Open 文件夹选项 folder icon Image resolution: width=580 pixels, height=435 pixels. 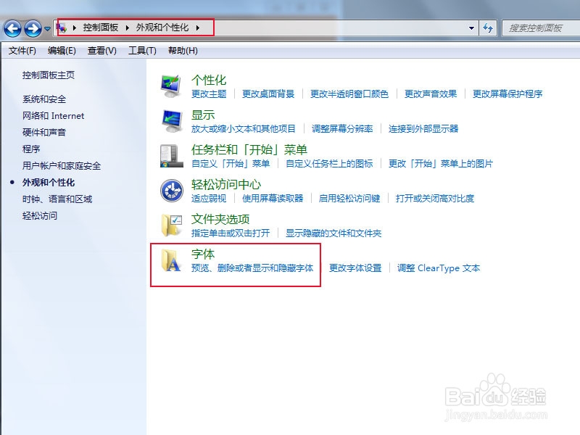click(x=170, y=223)
